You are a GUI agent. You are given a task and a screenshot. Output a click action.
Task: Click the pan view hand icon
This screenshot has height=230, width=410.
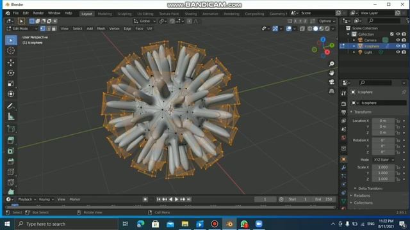point(332,73)
